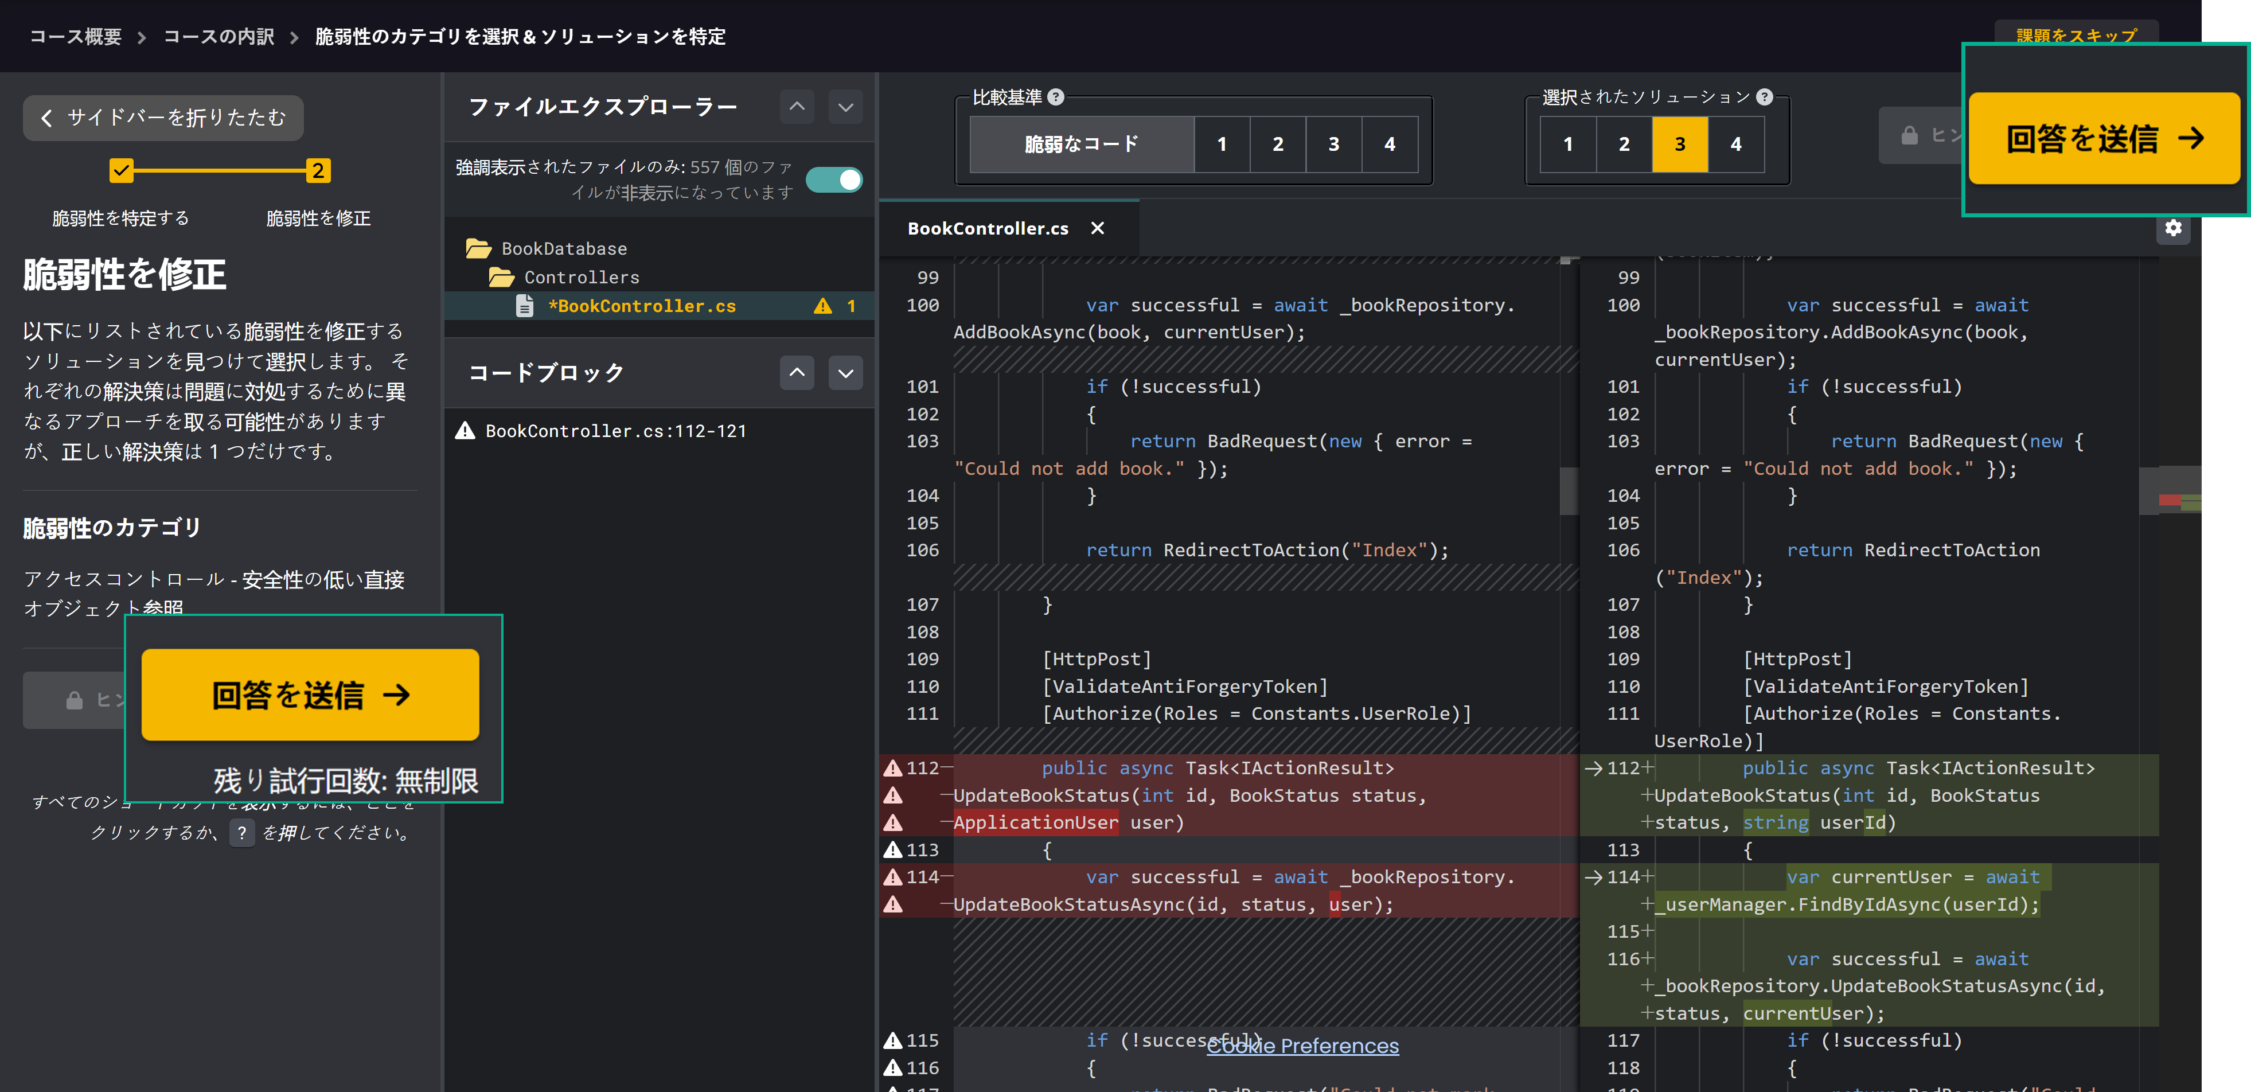Select 脆弱なコード as comparison base
Image resolution: width=2251 pixels, height=1092 pixels.
(x=1082, y=144)
